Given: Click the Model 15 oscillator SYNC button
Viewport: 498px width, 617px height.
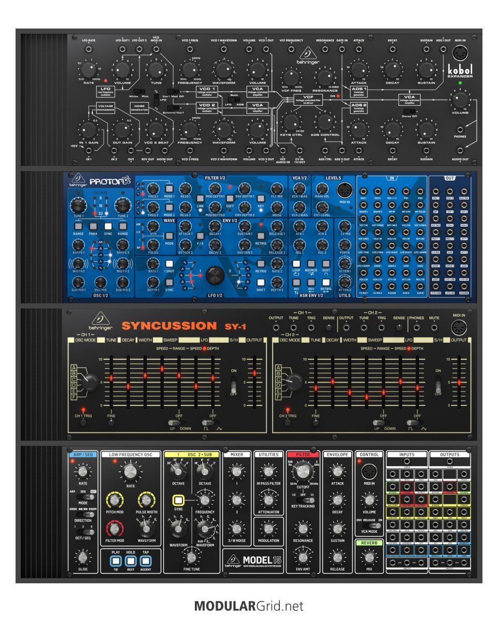Looking at the screenshot, I should point(179,500).
